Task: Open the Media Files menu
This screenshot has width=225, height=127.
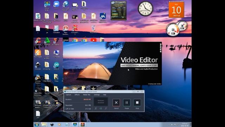Action: [87, 95]
